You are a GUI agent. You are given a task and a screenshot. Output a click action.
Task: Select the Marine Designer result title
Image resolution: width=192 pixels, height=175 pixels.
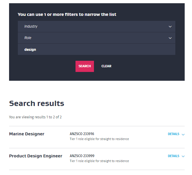point(27,134)
